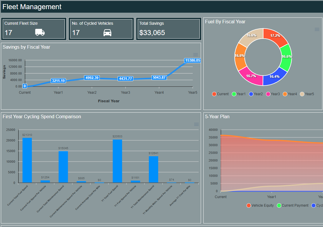Image resolution: width=323 pixels, height=227 pixels.
Task: Toggle Year1 in the fuel chart legend
Action: 238,94
